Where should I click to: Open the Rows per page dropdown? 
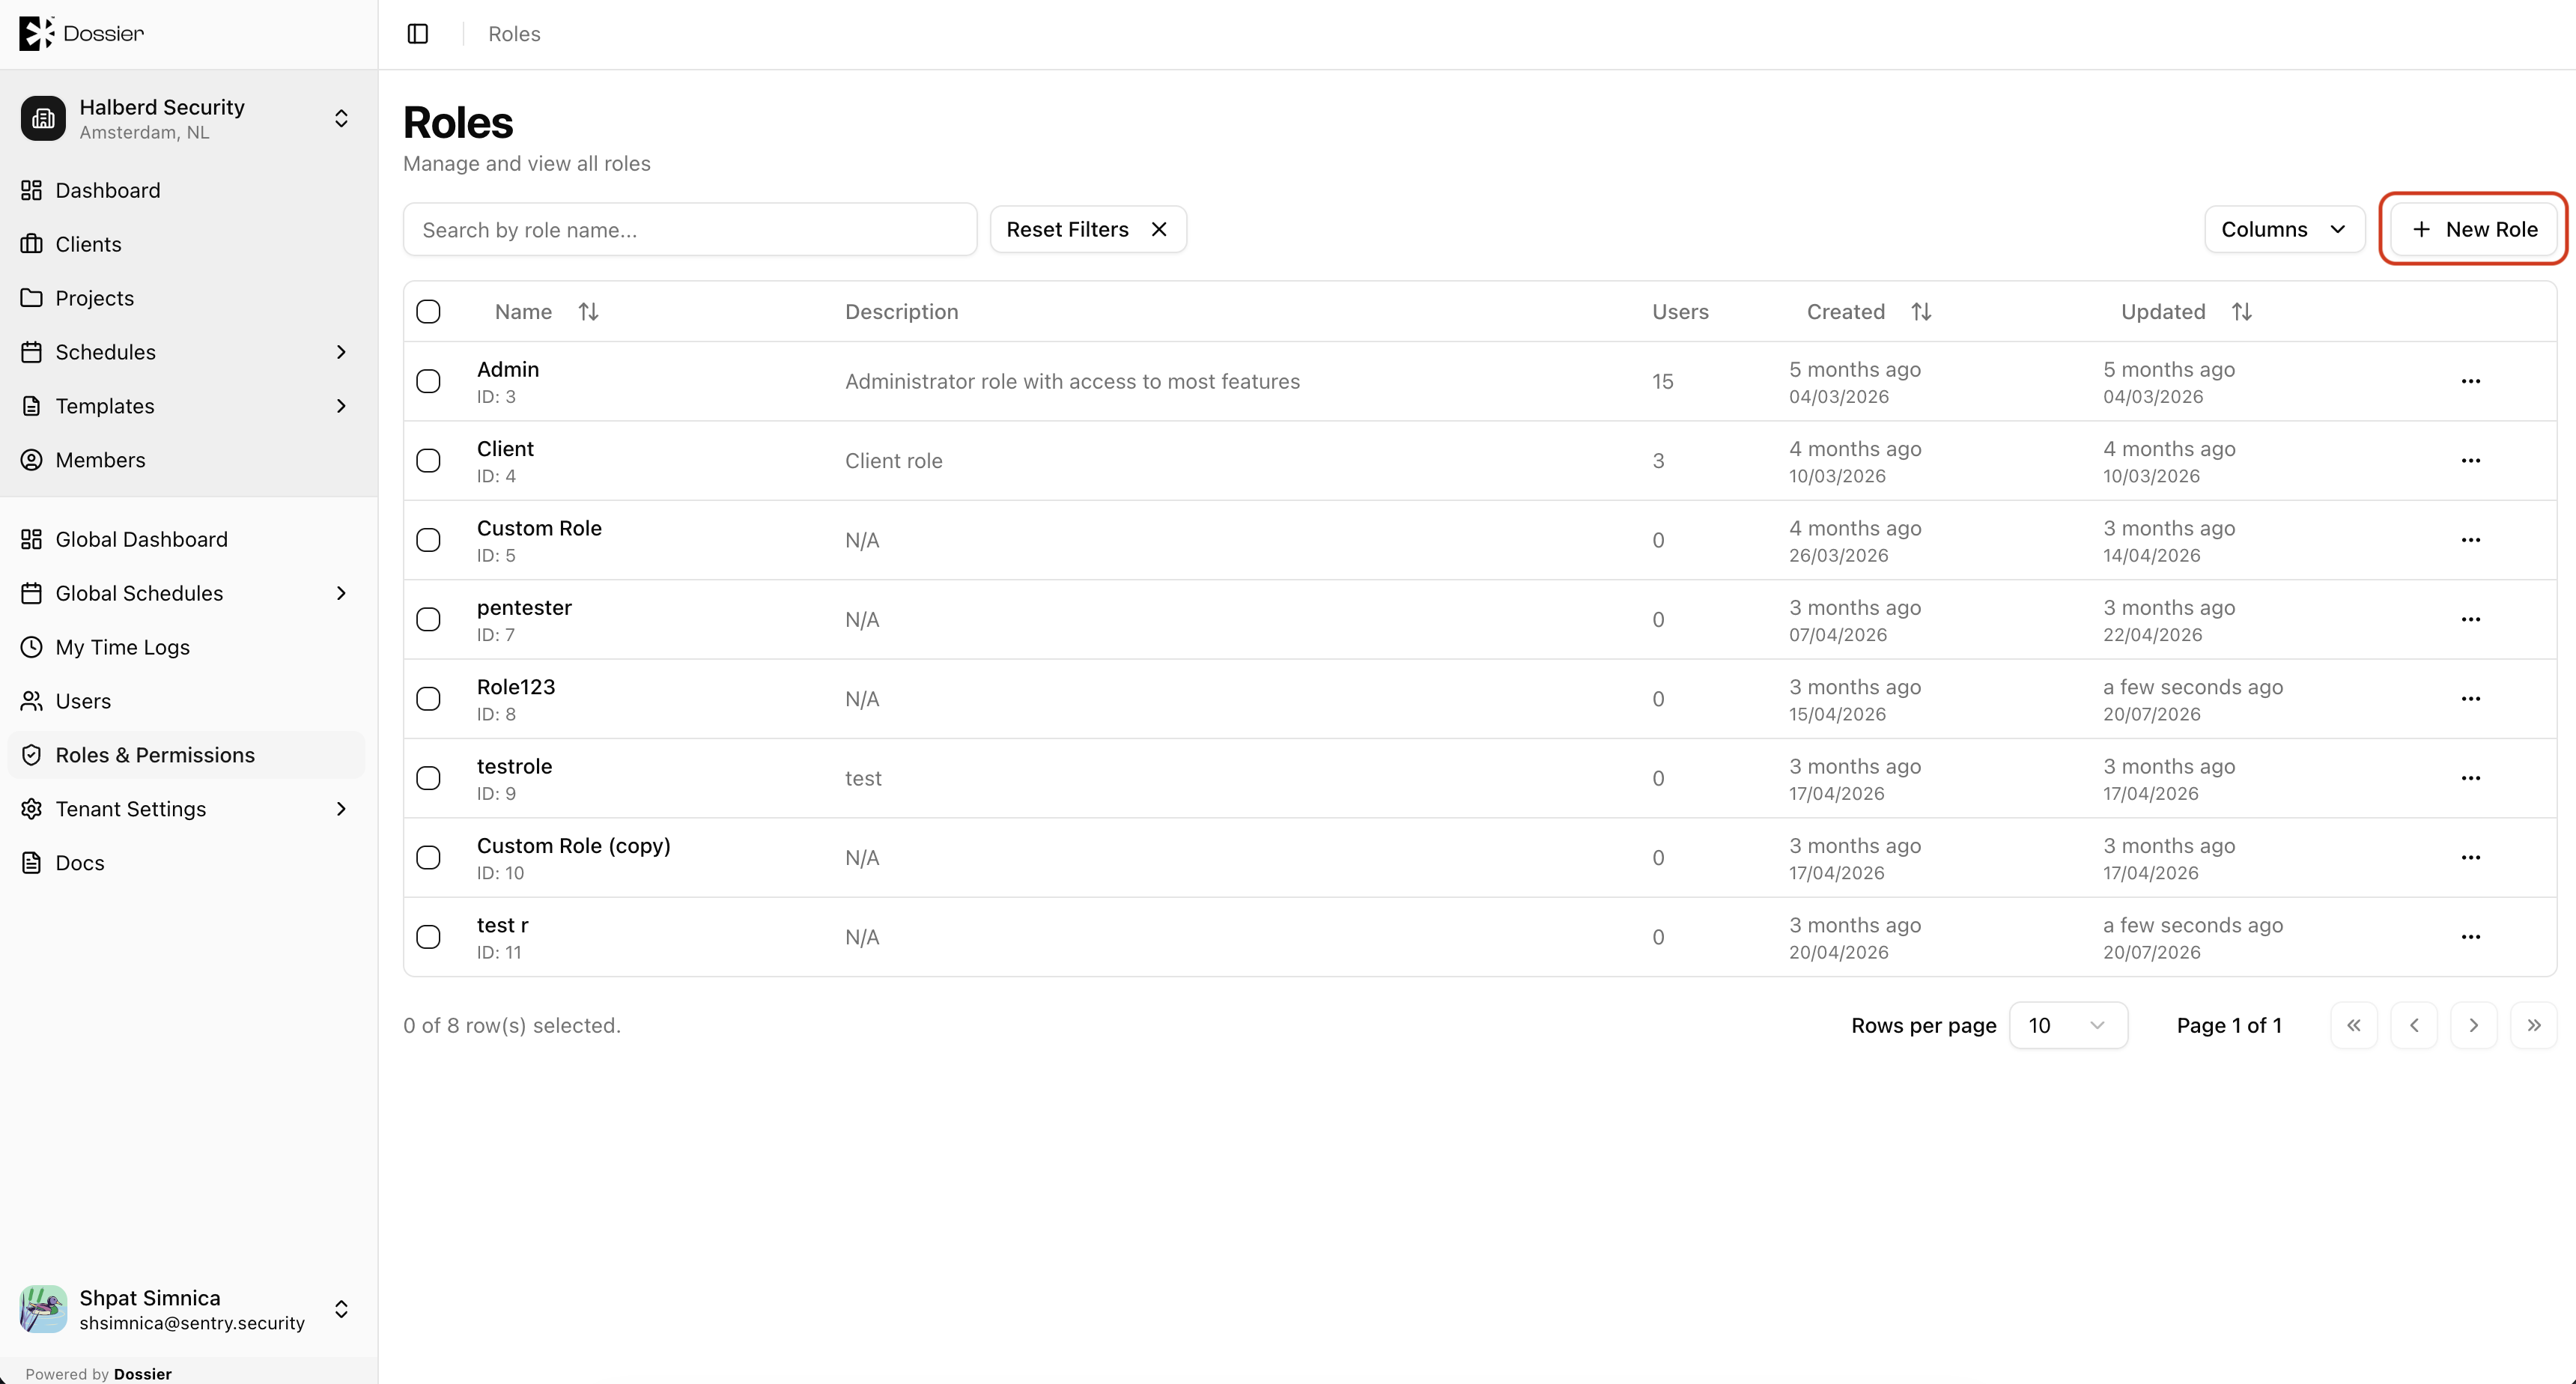[2068, 1025]
